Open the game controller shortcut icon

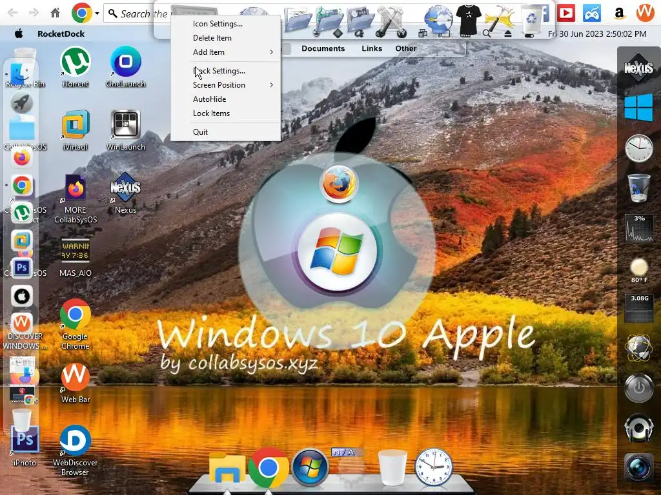[592, 14]
